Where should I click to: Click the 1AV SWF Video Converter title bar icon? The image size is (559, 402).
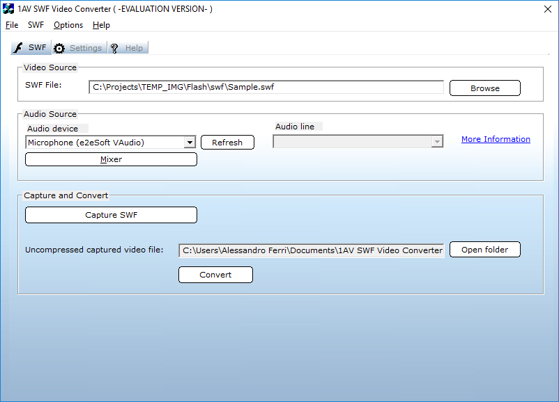pyautogui.click(x=8, y=9)
